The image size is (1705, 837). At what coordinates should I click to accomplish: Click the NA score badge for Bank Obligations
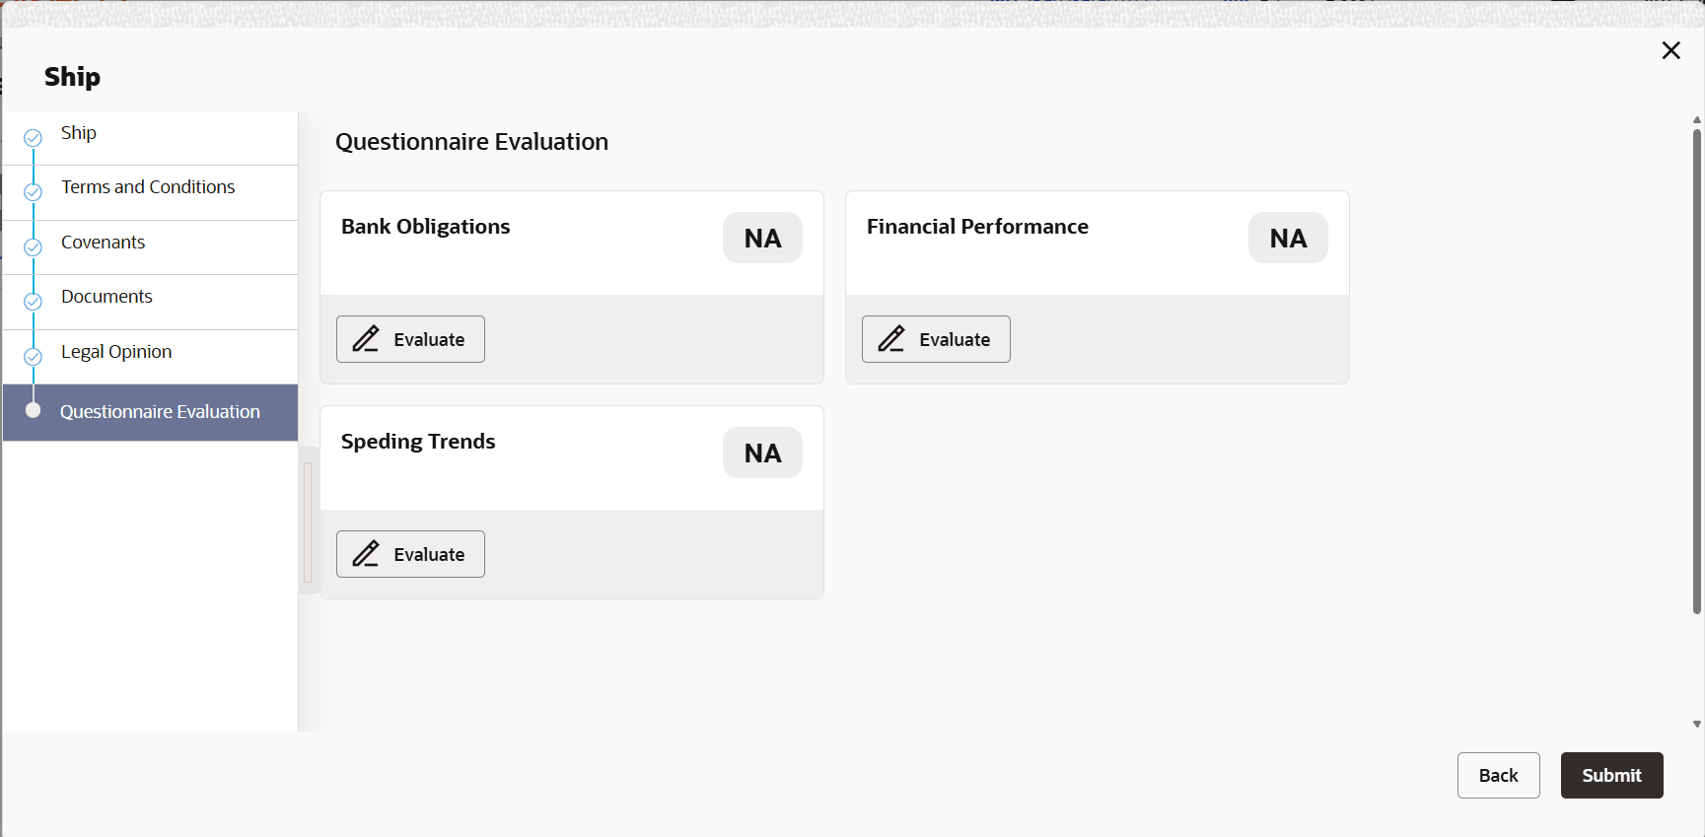click(762, 239)
